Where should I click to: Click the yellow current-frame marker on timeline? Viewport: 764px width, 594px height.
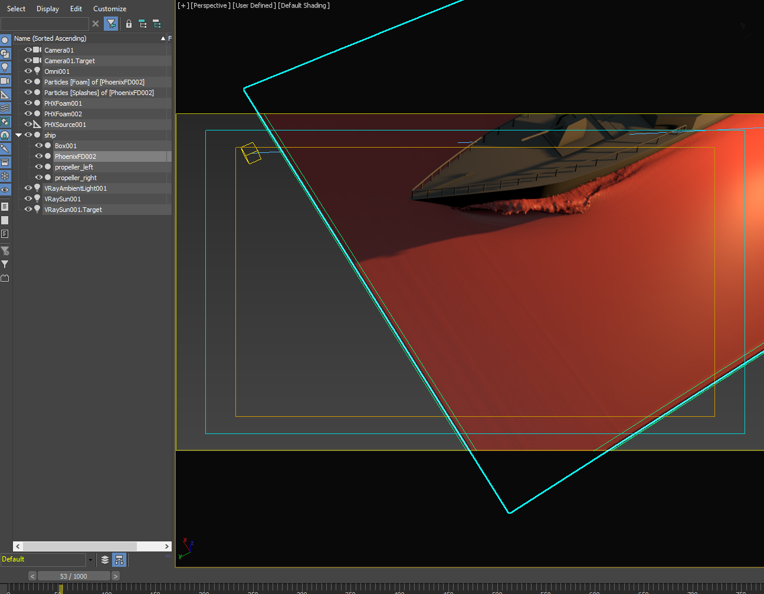pos(61,589)
